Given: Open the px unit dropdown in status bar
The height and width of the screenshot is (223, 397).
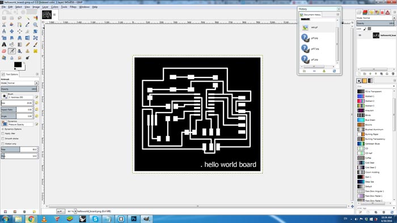Looking at the screenshot, I should [x=60, y=211].
